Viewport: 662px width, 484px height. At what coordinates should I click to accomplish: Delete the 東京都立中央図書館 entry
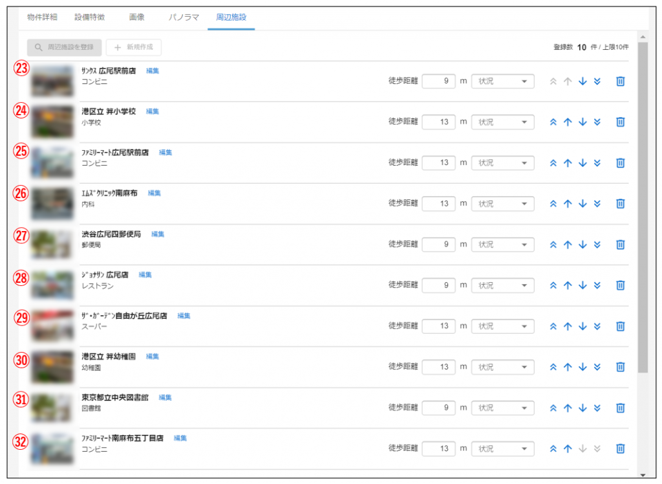[x=620, y=408]
